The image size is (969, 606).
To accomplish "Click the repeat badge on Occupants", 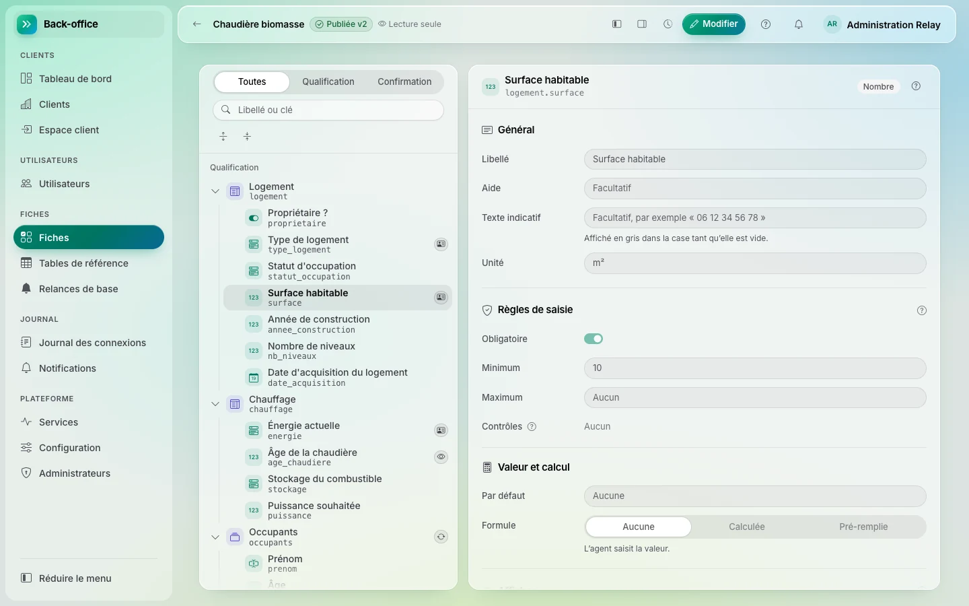I will point(441,537).
